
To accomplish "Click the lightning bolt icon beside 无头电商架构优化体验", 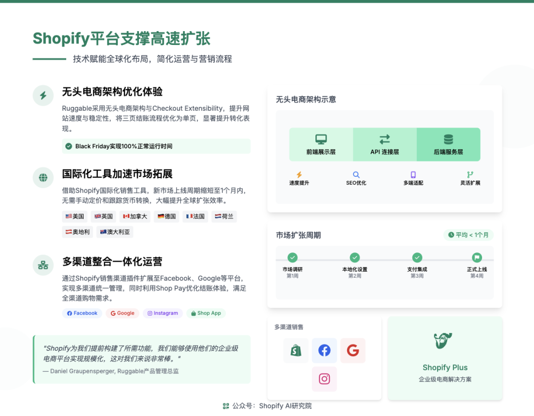I will point(43,95).
